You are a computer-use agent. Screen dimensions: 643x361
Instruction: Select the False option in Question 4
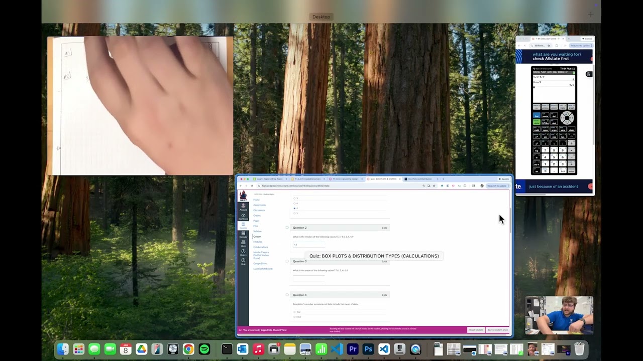[x=294, y=317]
